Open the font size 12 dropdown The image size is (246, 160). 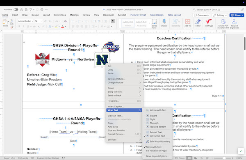42,21
